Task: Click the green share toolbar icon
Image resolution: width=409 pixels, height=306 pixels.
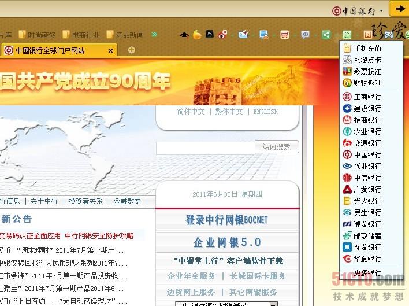Action: coord(326,35)
